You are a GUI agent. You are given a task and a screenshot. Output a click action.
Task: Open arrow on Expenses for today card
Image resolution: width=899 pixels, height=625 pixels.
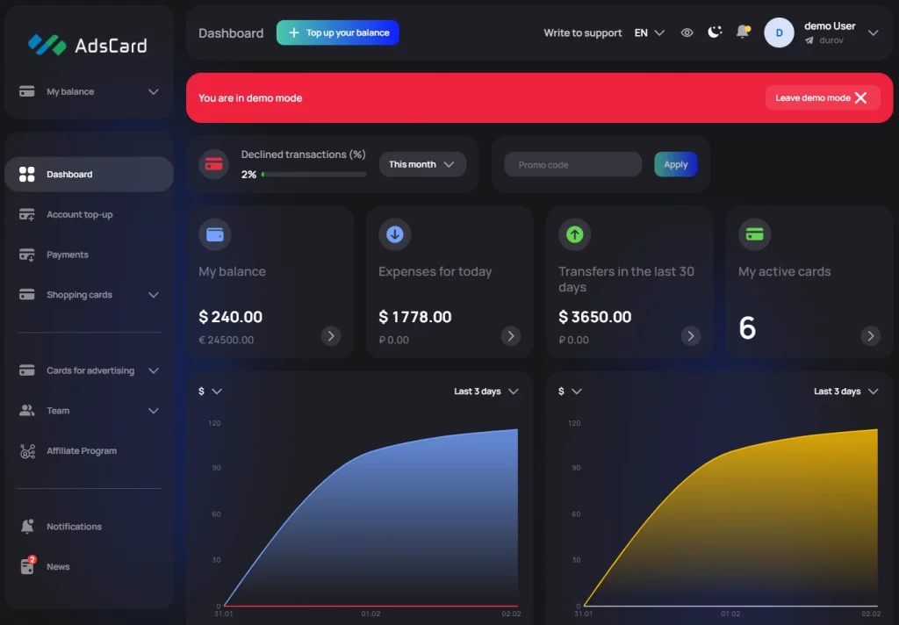[510, 336]
